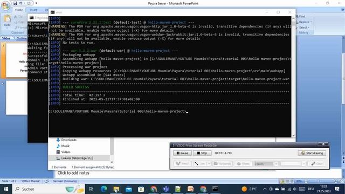Click Suchen taskbar search box

point(49,189)
